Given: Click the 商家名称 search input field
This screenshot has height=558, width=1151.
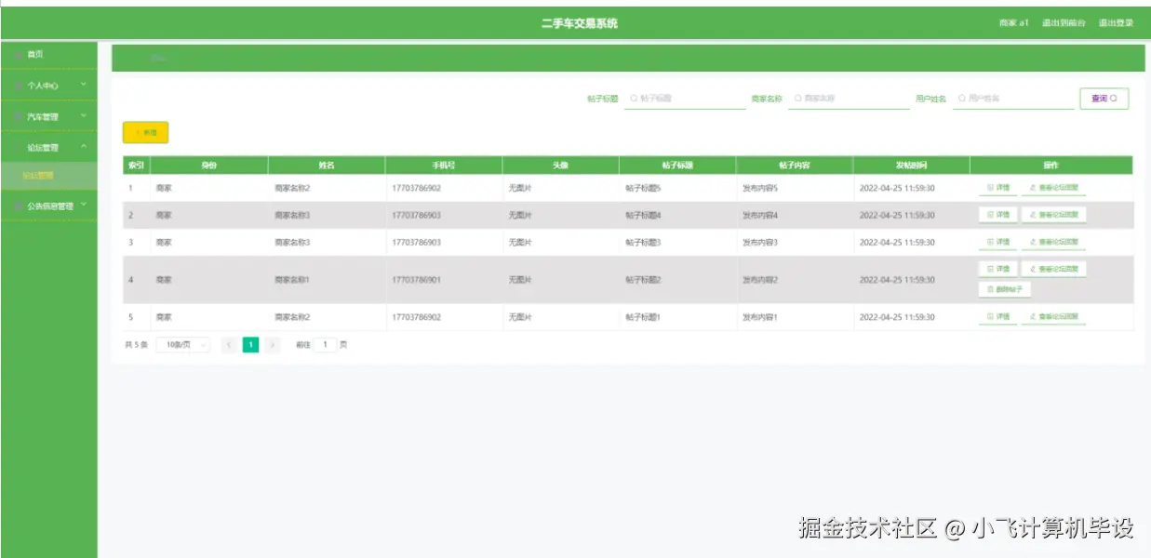Looking at the screenshot, I should pos(849,99).
